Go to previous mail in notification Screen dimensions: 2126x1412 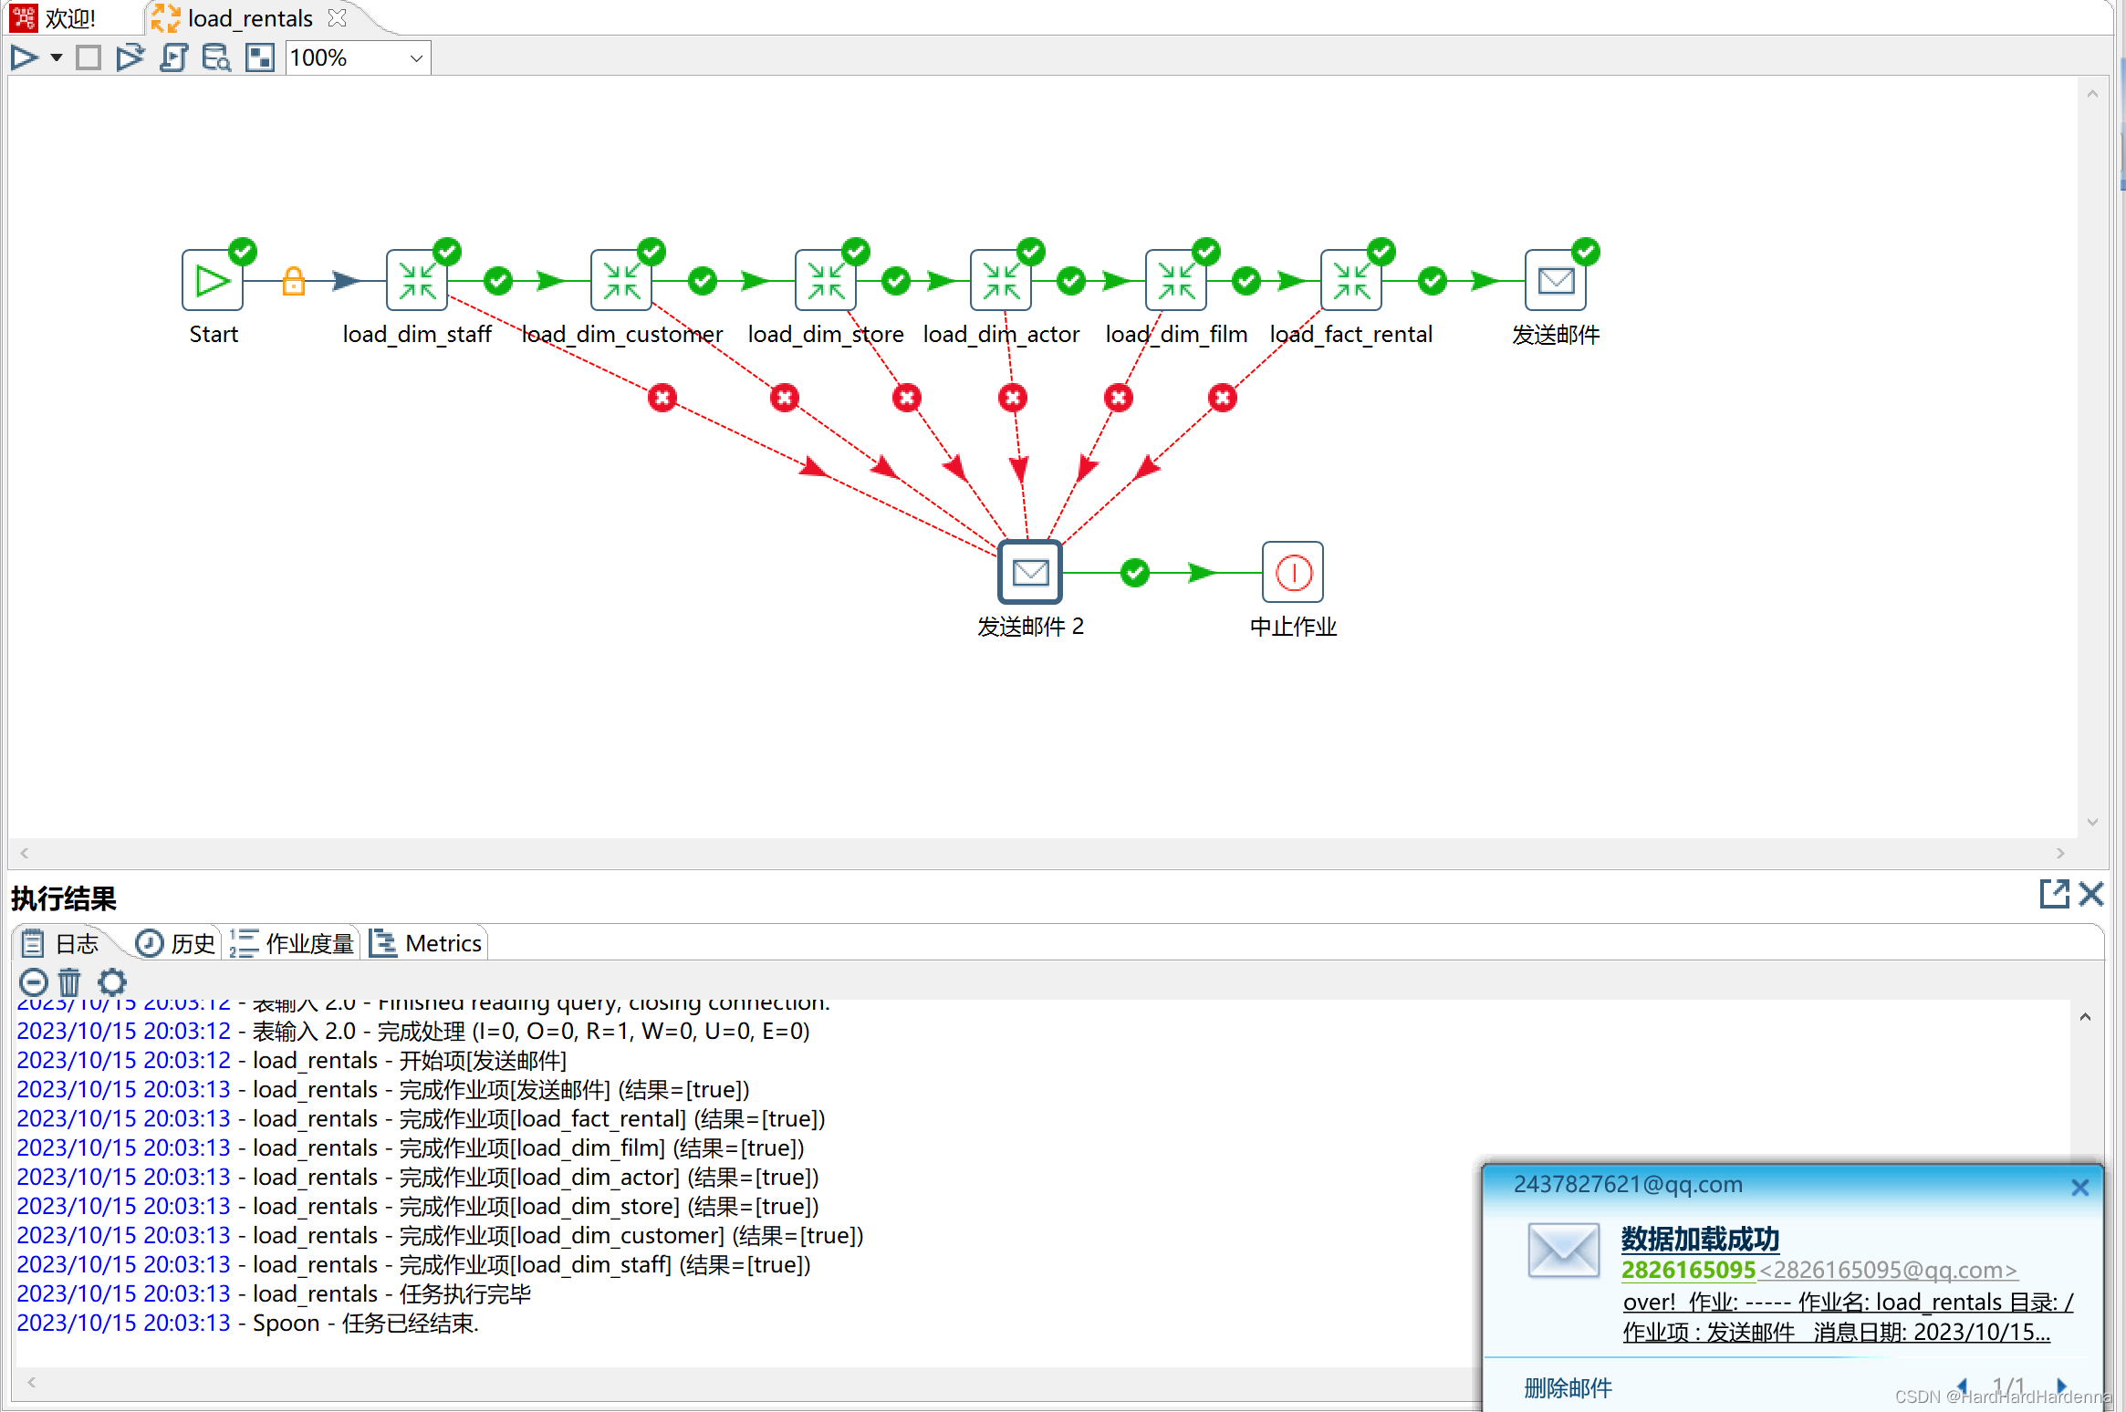click(x=1962, y=1386)
